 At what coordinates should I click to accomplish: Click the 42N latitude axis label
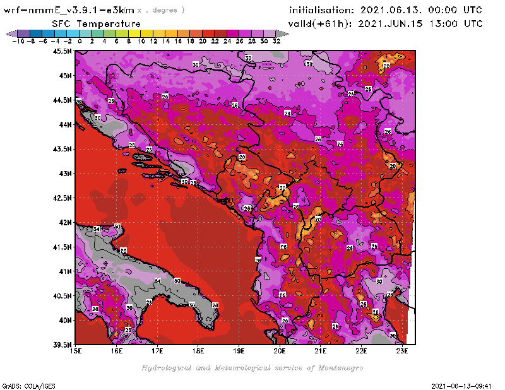tap(65, 222)
